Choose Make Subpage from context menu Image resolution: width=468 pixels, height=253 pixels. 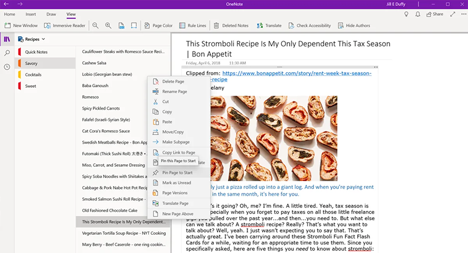[179, 142]
